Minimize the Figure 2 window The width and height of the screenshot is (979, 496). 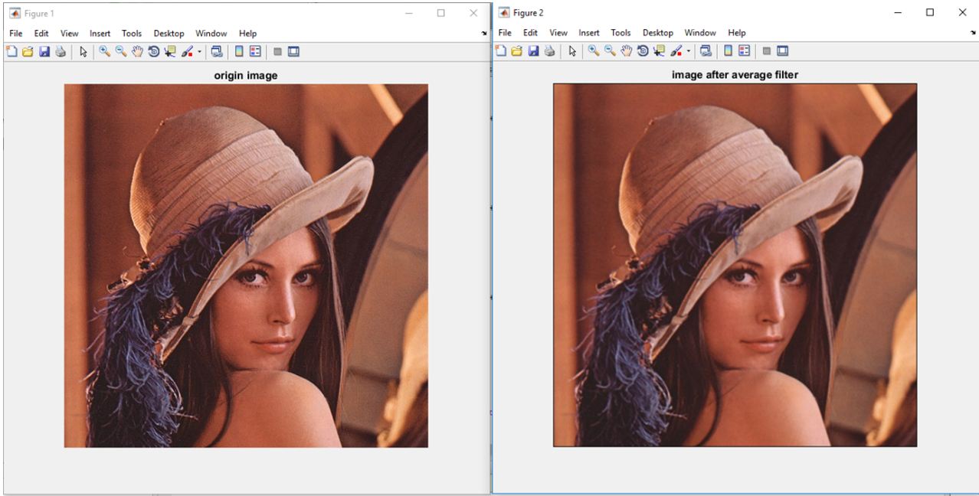(898, 12)
